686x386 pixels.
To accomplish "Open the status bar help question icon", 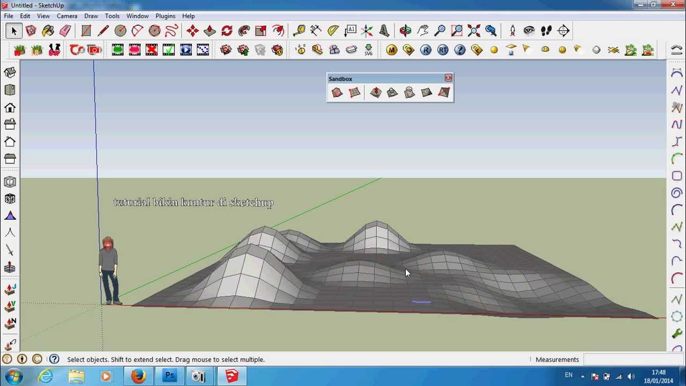I will [x=54, y=359].
